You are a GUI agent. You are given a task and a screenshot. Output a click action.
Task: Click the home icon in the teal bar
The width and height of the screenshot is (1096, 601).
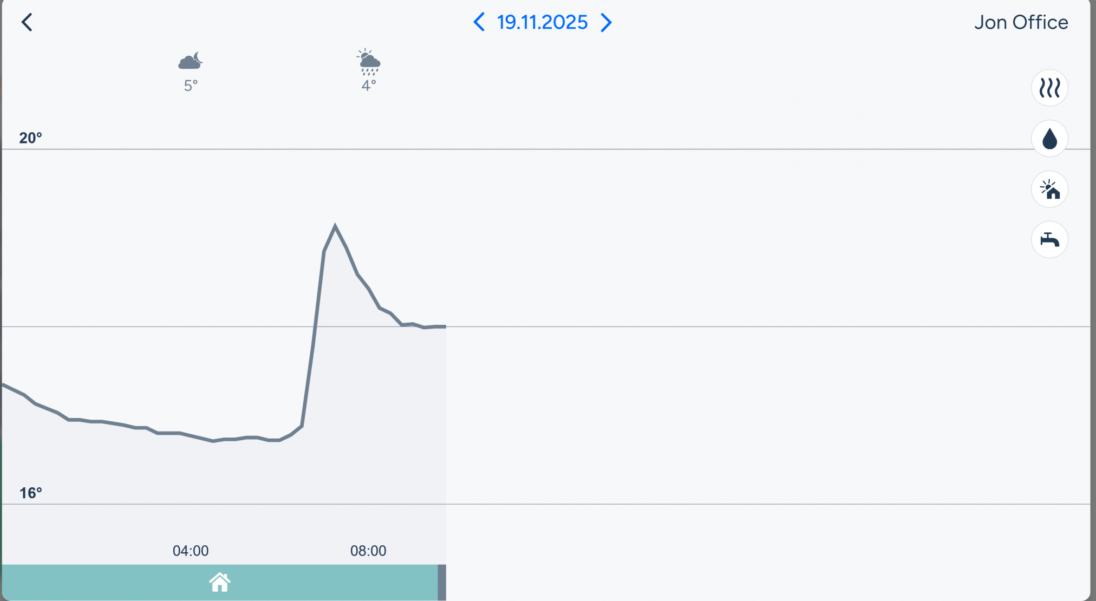tap(220, 583)
